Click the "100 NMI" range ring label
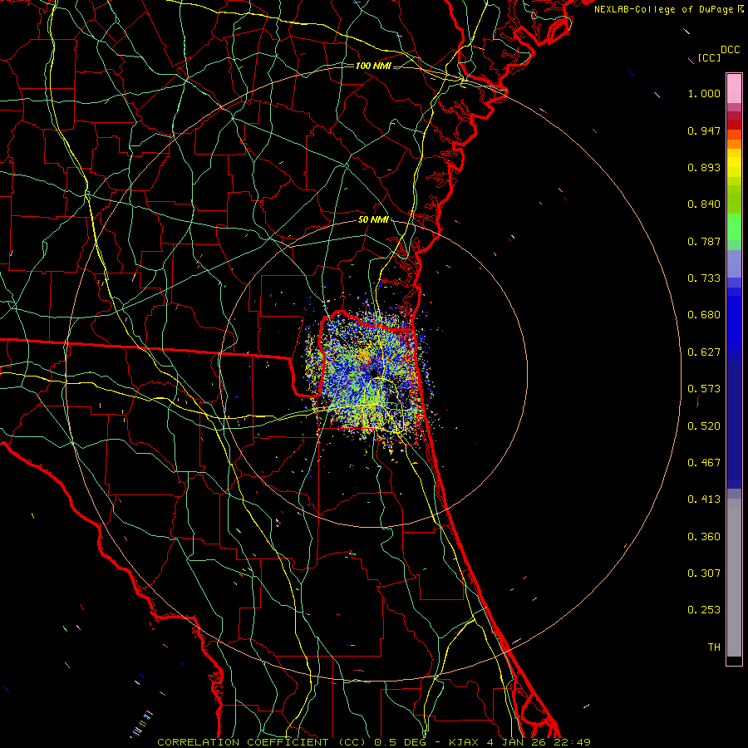Image resolution: width=748 pixels, height=748 pixels. [373, 66]
